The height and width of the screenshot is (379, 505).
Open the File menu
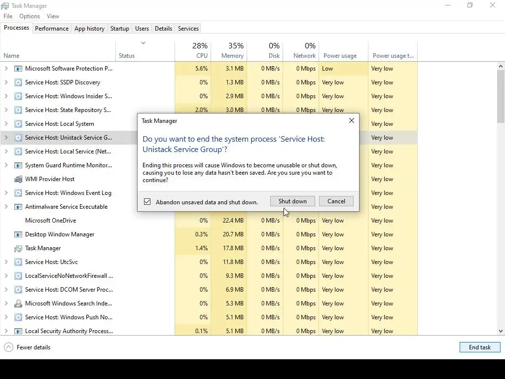pos(8,16)
